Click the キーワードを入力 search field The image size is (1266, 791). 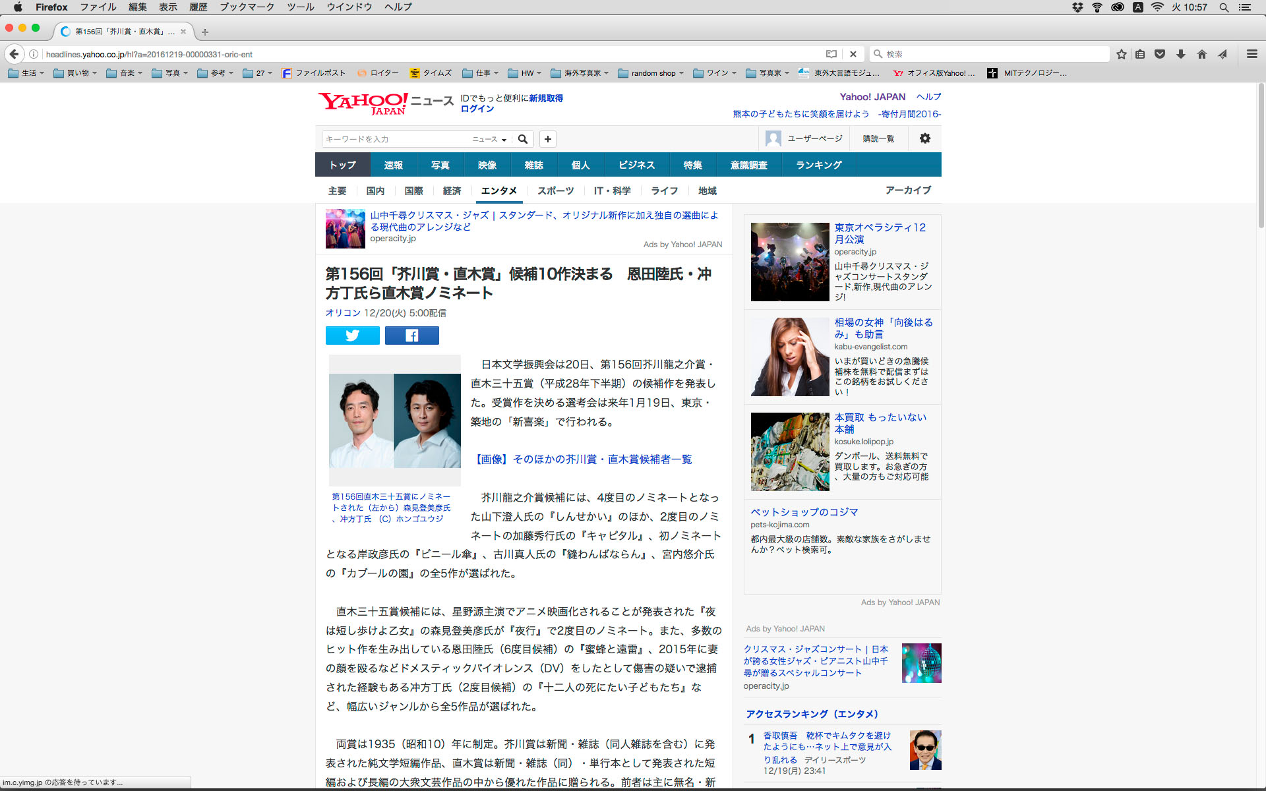point(396,139)
